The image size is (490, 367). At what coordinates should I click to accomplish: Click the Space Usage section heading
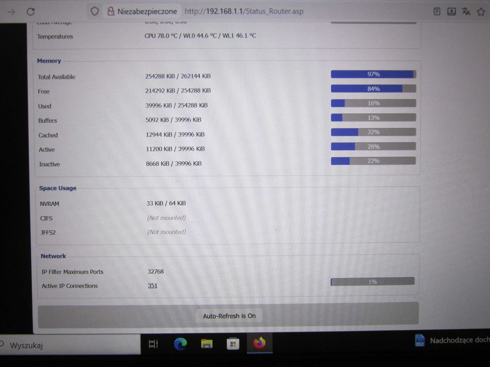(58, 188)
